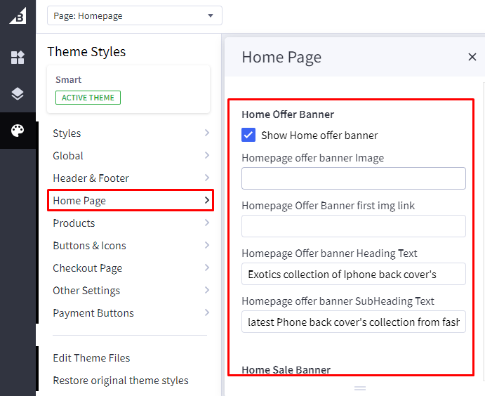This screenshot has height=396, width=485.
Task: Expand the Styles section
Action: (131, 133)
